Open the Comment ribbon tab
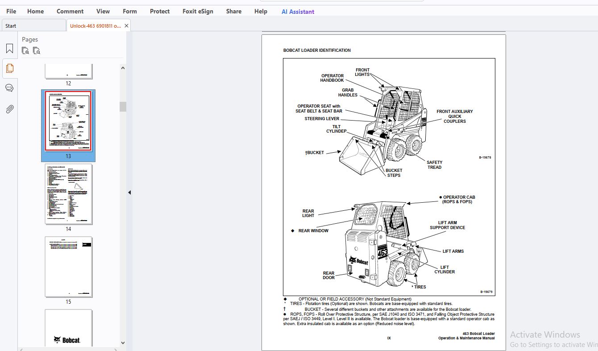 [x=70, y=11]
